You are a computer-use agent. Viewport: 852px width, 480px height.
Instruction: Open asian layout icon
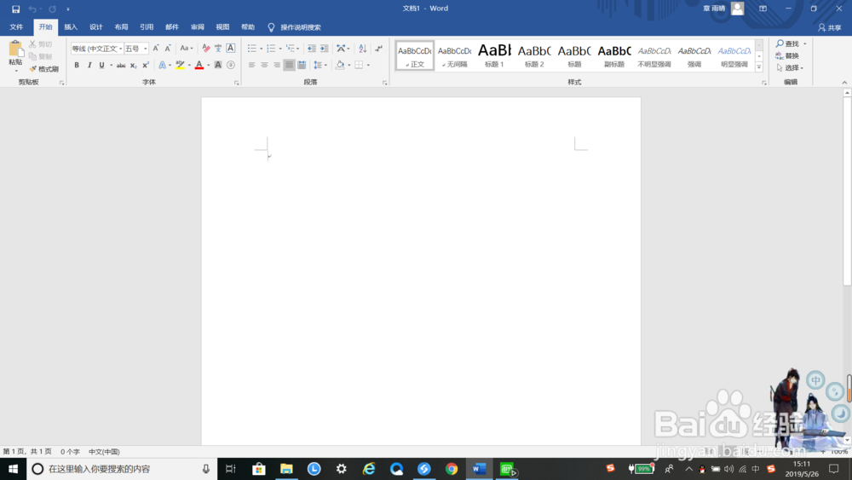[341, 49]
